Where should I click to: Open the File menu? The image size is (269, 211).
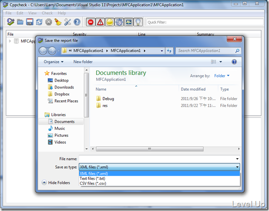pyautogui.click(x=8, y=13)
